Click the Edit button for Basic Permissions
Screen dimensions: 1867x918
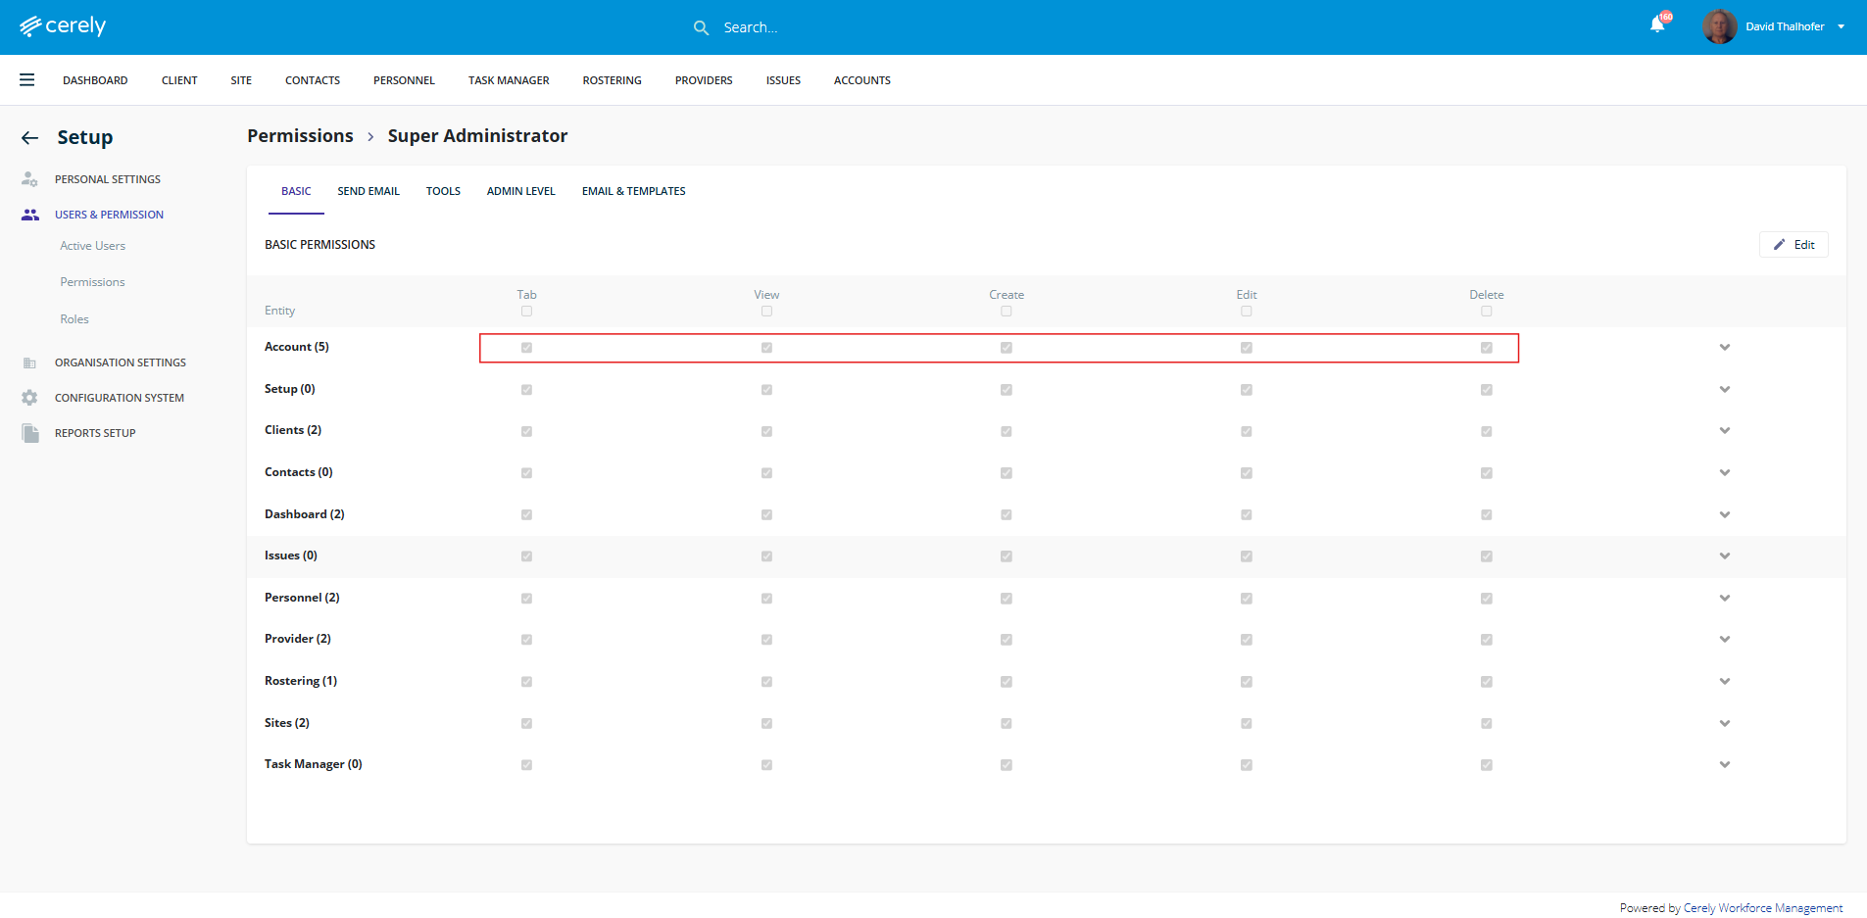tap(1793, 245)
